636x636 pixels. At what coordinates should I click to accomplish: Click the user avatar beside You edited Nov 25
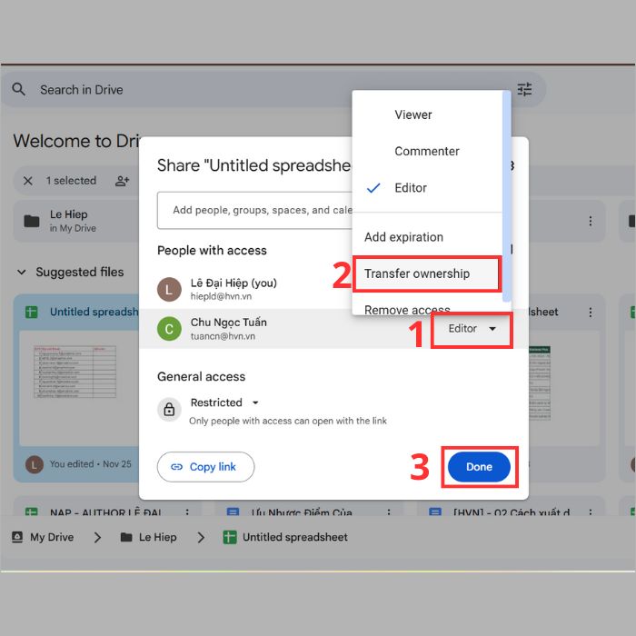point(35,464)
